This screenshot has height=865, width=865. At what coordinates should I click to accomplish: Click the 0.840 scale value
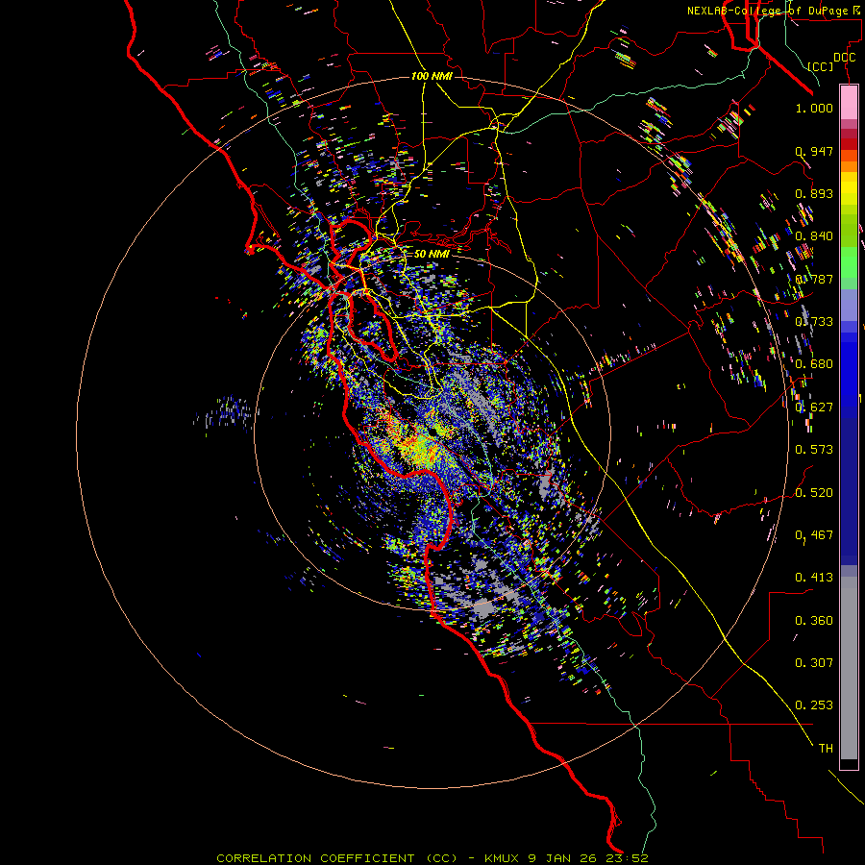pos(814,235)
